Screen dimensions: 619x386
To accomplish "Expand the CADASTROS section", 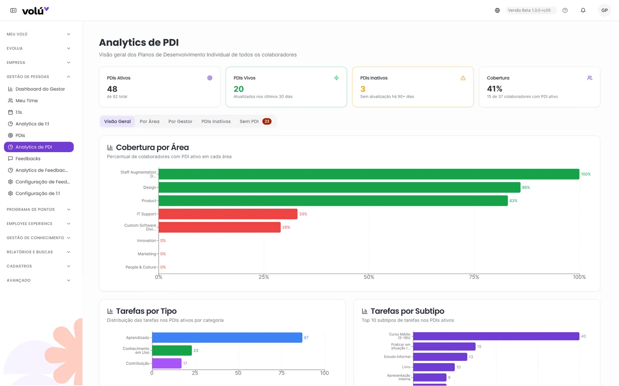I will click(39, 266).
